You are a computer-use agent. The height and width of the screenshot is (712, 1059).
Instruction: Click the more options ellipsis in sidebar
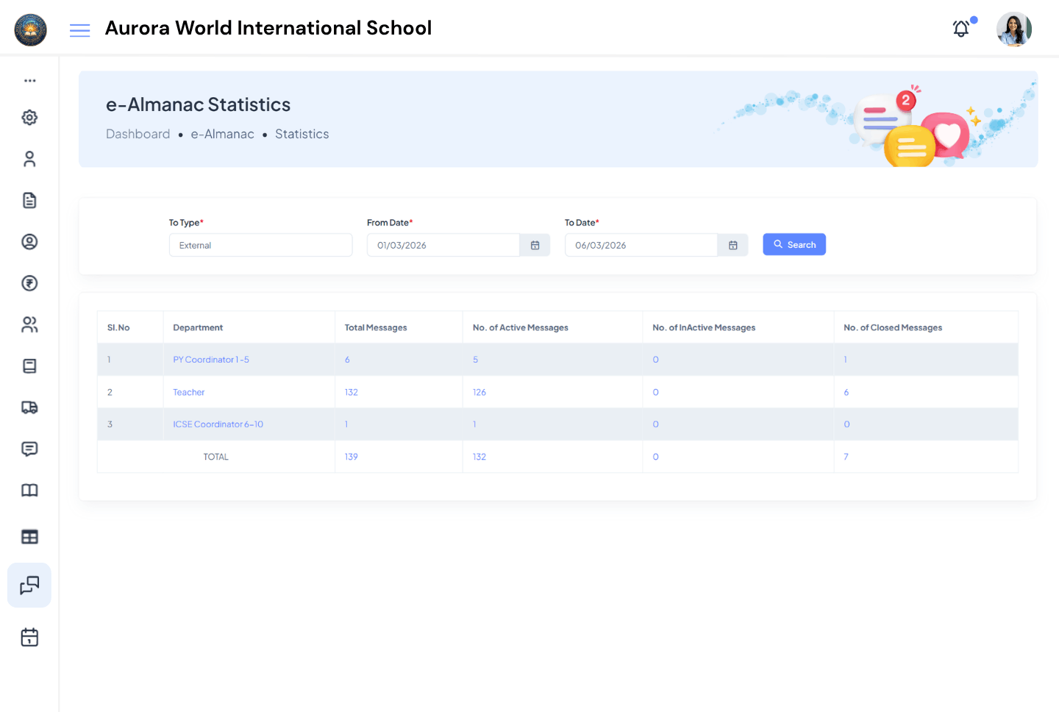click(x=29, y=80)
